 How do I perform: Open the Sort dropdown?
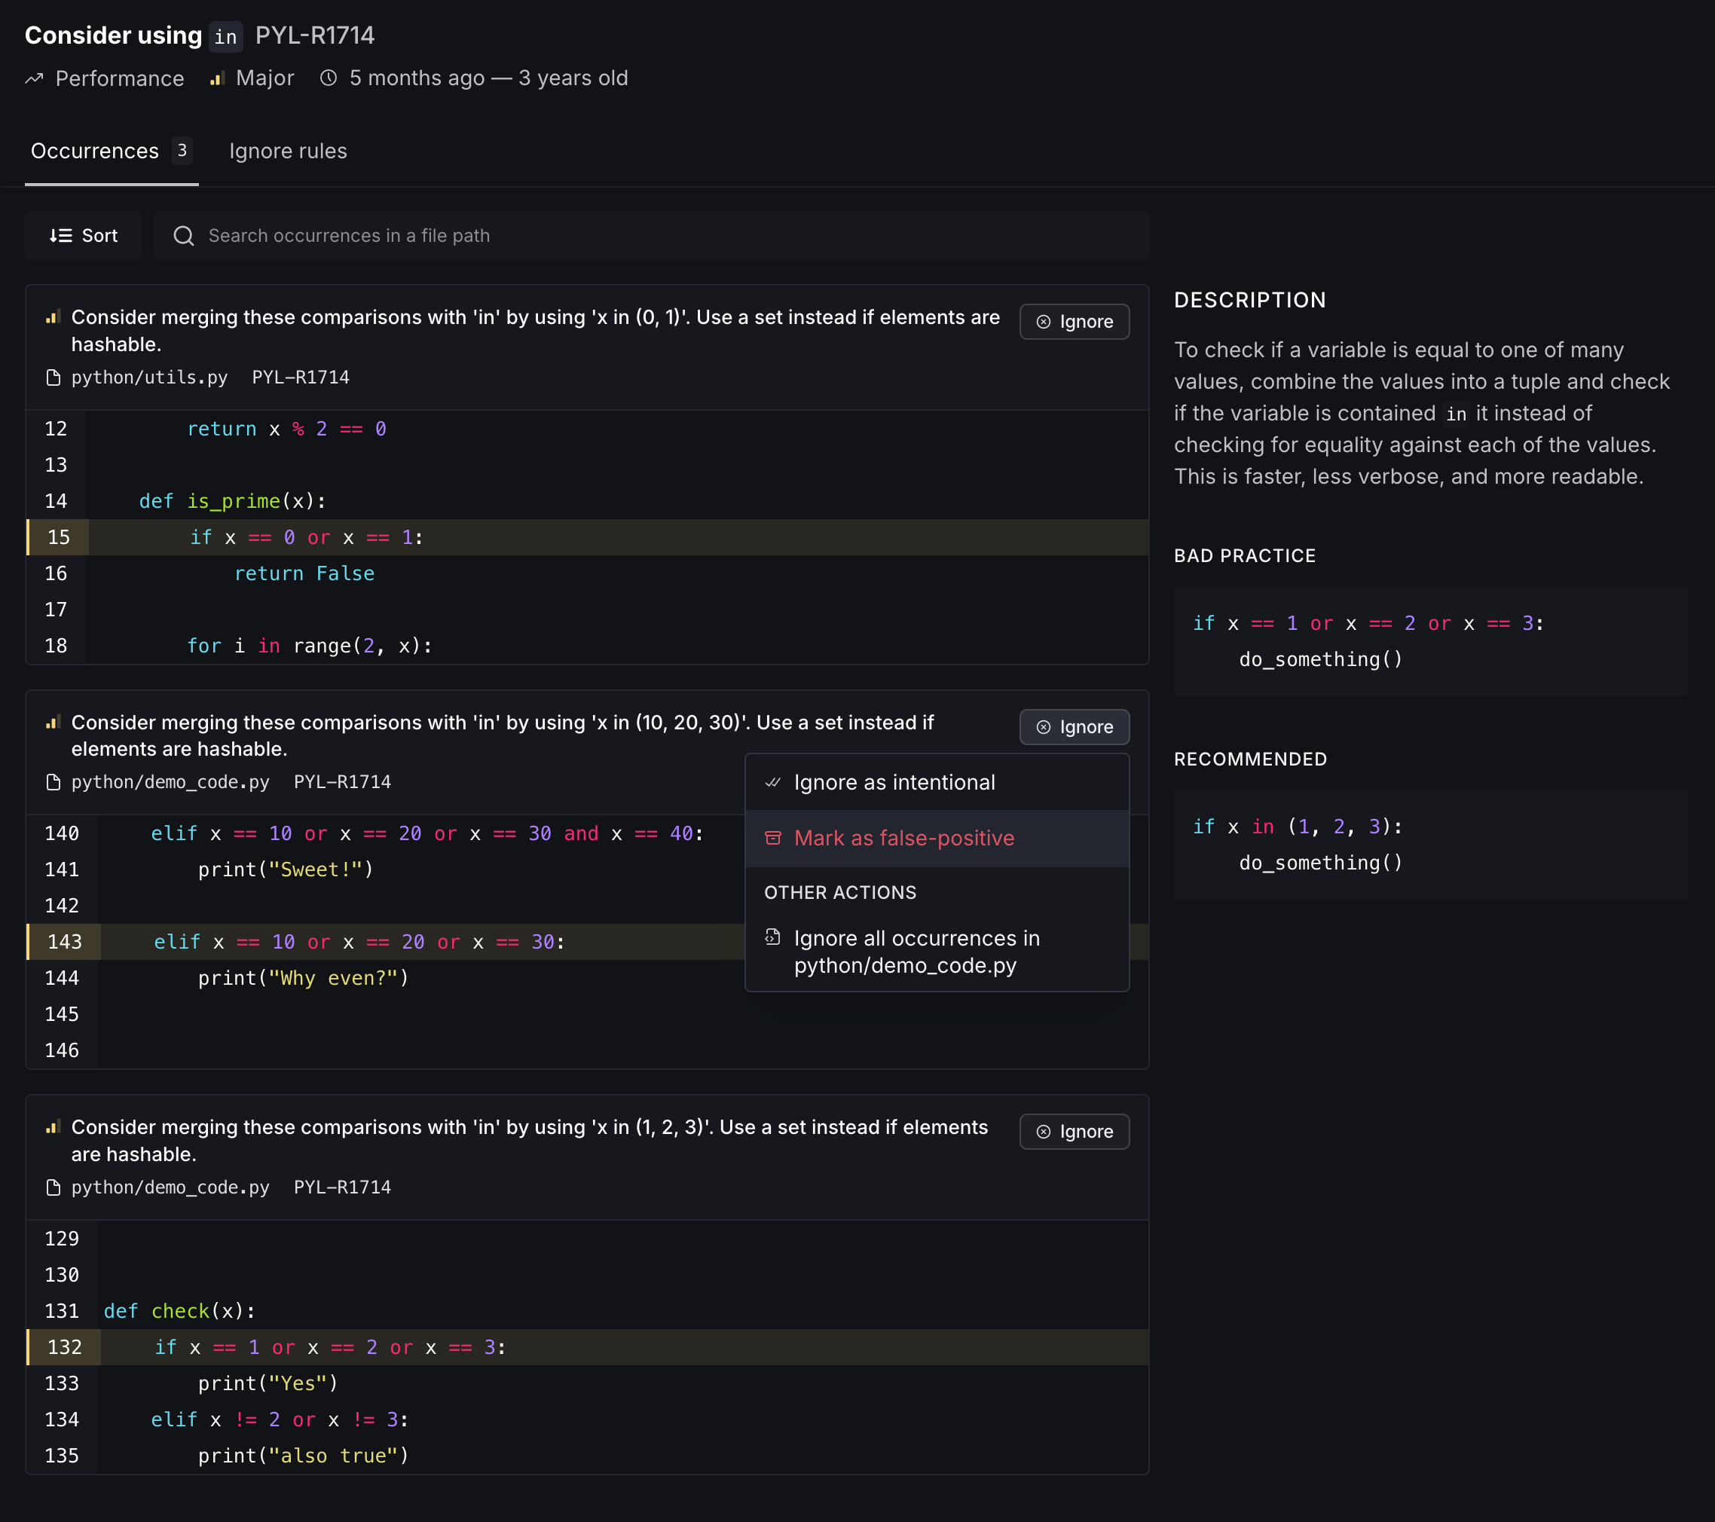(83, 236)
